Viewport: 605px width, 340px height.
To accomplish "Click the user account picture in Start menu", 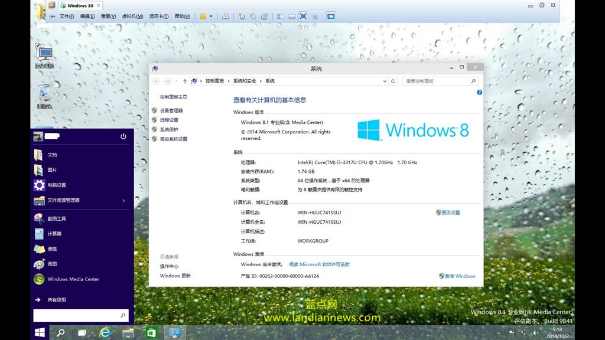I will (38, 136).
